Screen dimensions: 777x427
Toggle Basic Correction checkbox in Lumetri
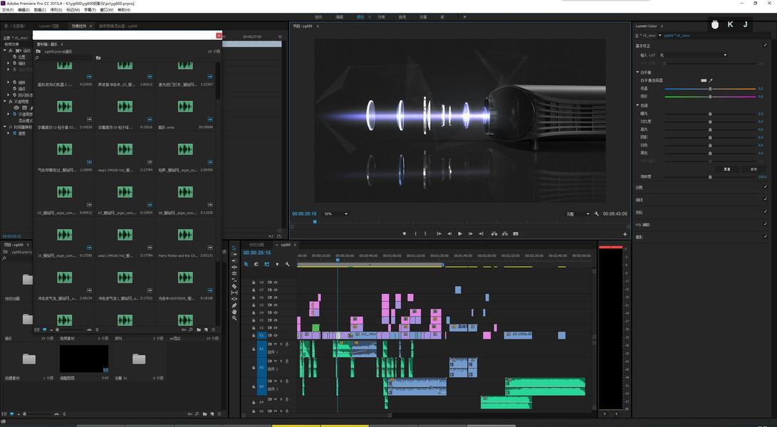766,45
